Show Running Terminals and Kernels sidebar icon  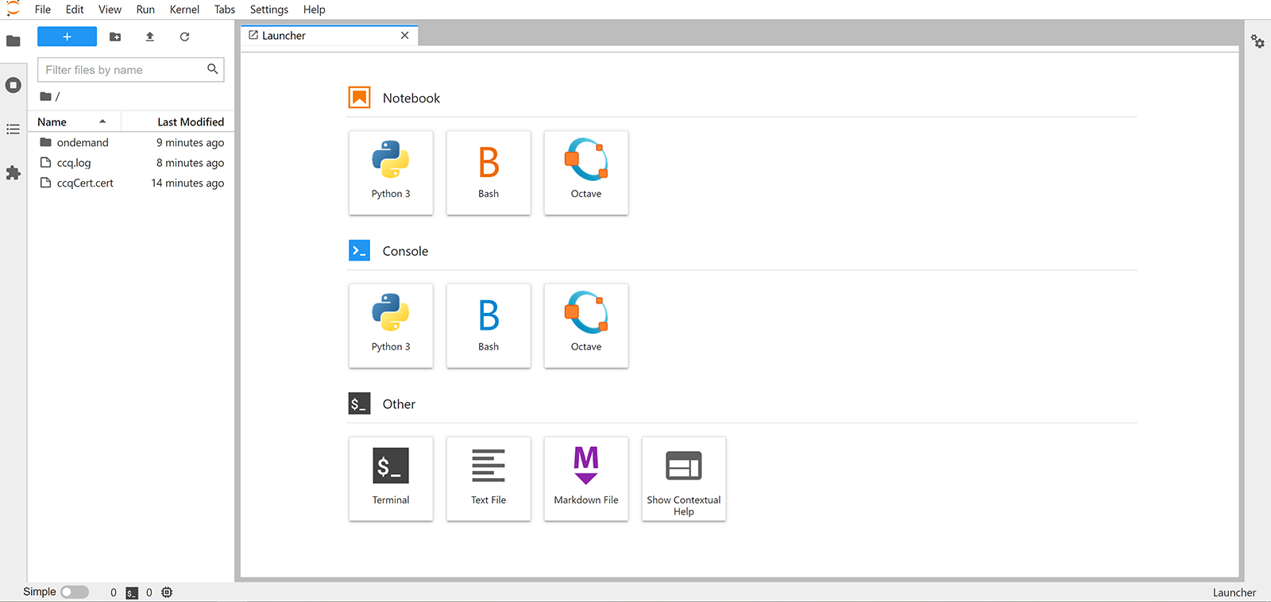(x=14, y=85)
